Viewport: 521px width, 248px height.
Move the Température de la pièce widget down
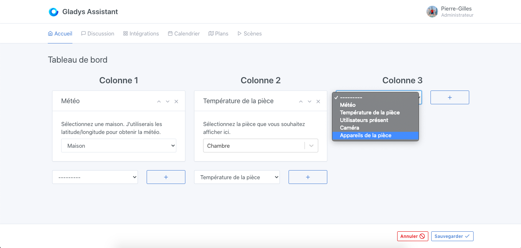point(309,101)
